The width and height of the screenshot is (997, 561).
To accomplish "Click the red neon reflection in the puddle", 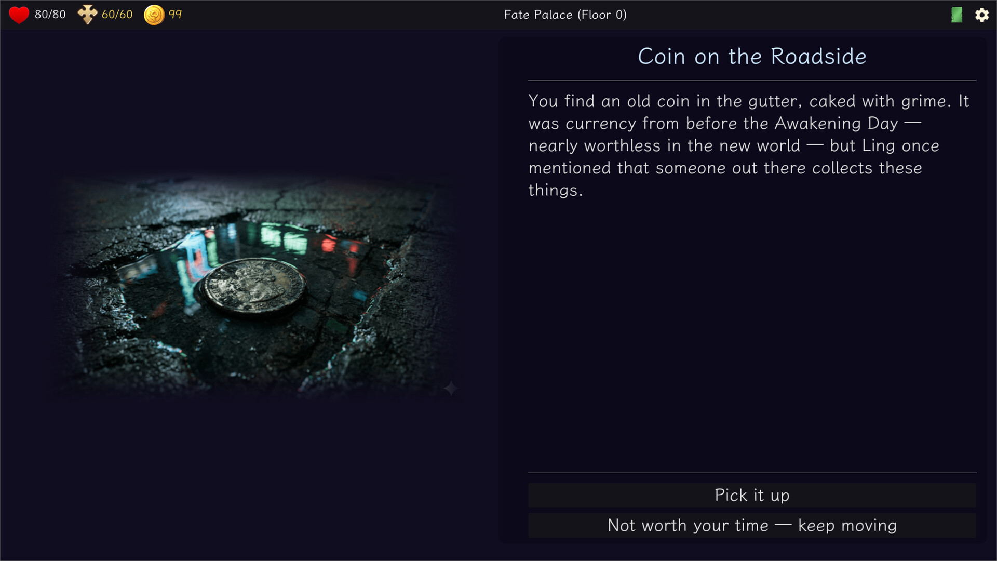I will [x=329, y=243].
